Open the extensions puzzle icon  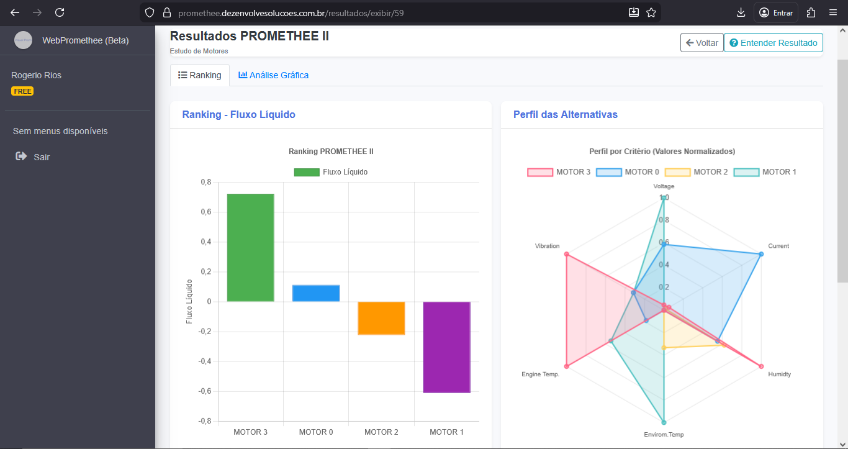click(811, 12)
